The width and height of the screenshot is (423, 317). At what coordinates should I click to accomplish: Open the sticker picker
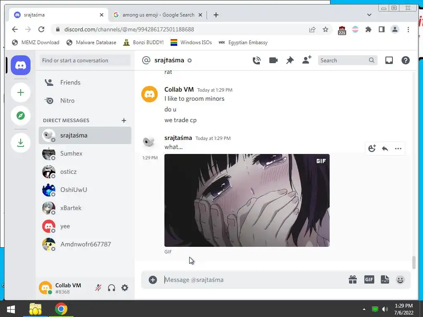coord(385,279)
